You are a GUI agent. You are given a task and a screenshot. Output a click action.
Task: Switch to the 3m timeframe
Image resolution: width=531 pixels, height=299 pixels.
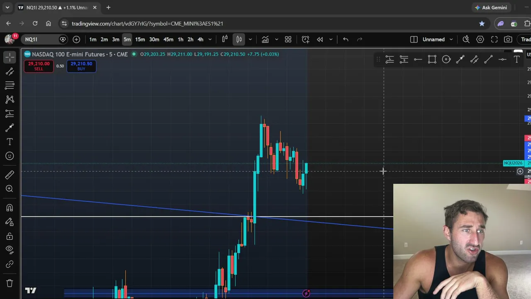click(x=116, y=39)
